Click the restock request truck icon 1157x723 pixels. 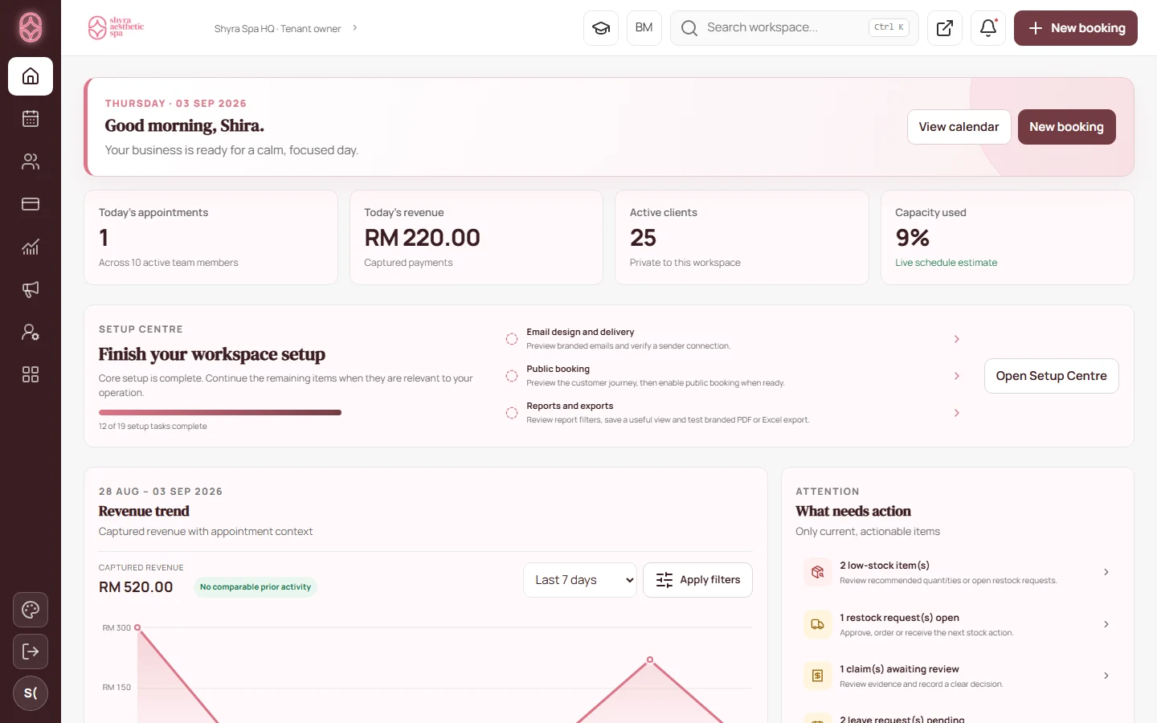[x=818, y=624]
